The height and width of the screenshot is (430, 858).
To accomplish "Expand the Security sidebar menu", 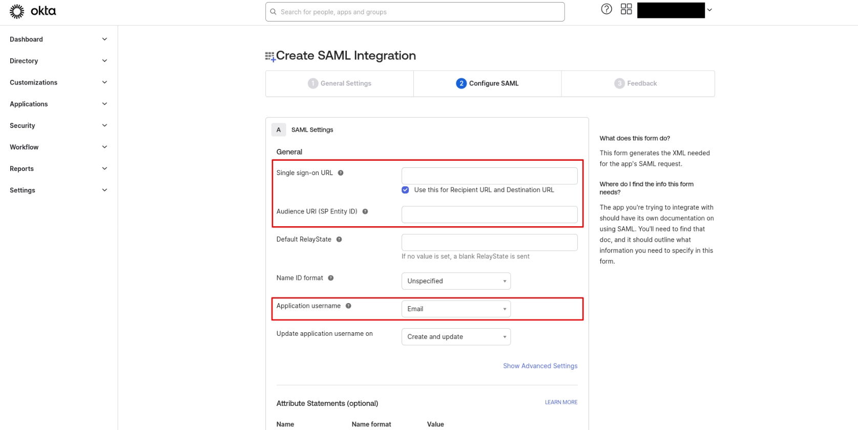I will (58, 125).
